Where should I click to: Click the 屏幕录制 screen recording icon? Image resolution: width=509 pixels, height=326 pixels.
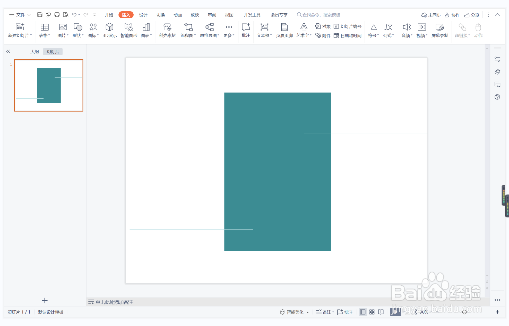439,30
